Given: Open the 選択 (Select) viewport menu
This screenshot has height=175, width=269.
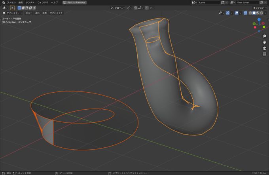Looking at the screenshot, I should coord(38,13).
